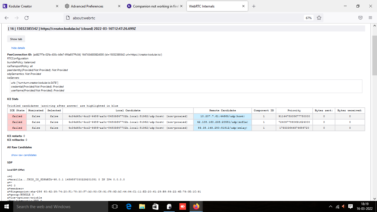Open the Windows Start menu
The width and height of the screenshot is (377, 212).
[6, 206]
